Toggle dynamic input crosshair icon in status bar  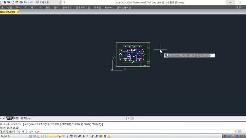pyautogui.click(x=55, y=136)
